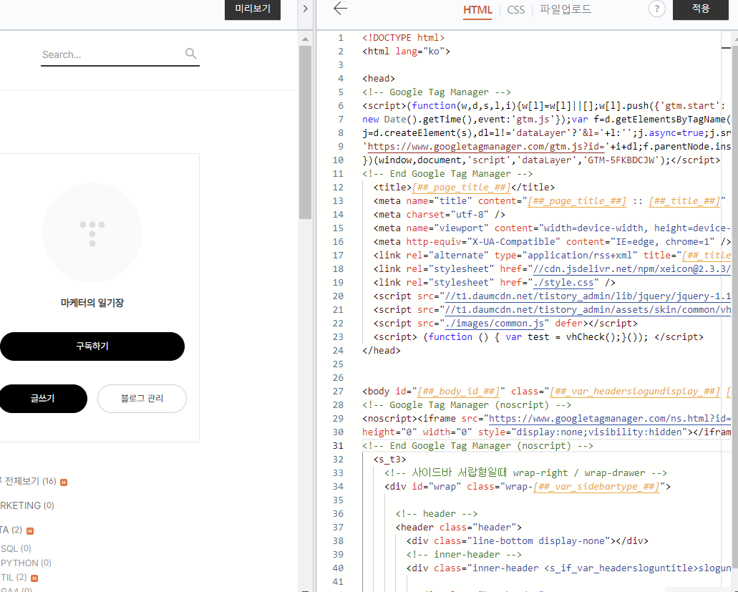The width and height of the screenshot is (738, 592).
Task: Click the <s_t3> tag on line 32
Action: click(389, 460)
